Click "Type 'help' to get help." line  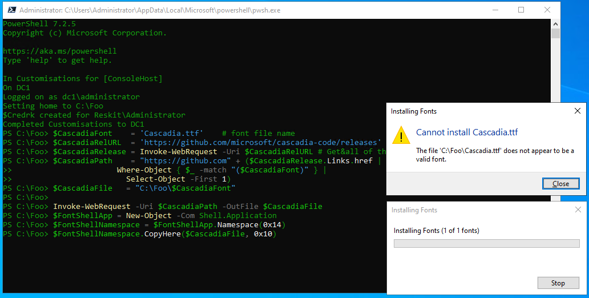tap(58, 61)
